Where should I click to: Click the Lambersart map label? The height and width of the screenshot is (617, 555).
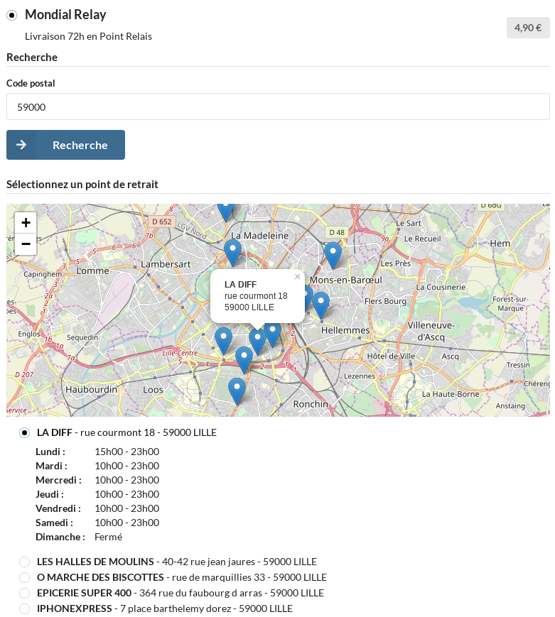click(x=166, y=264)
